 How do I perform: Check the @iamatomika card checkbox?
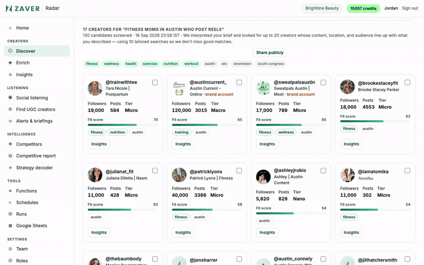(408, 171)
